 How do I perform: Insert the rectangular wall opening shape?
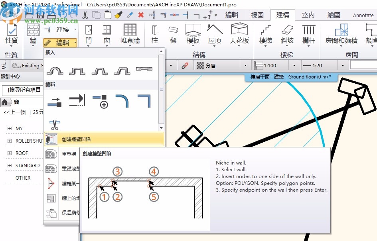click(x=77, y=71)
